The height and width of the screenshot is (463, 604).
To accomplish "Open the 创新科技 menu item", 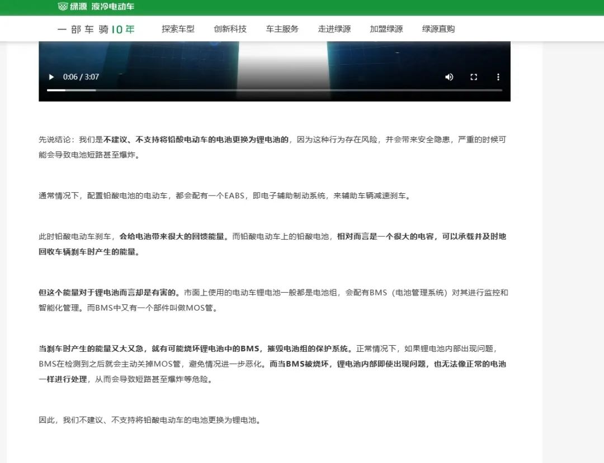I will 230,28.
